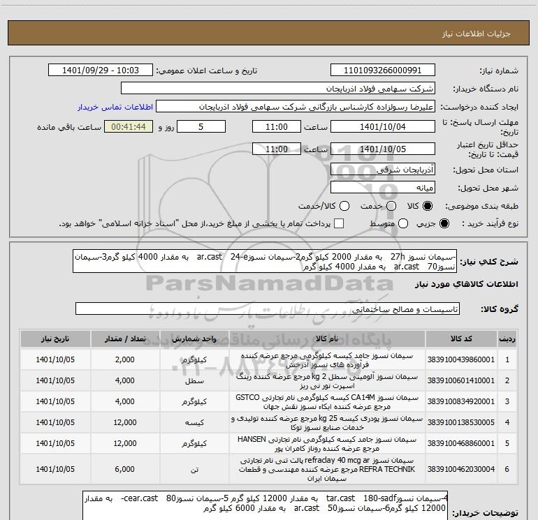Click the price validity hour field in حداقل تاریخ اعتبار قیمت row

(x=277, y=149)
